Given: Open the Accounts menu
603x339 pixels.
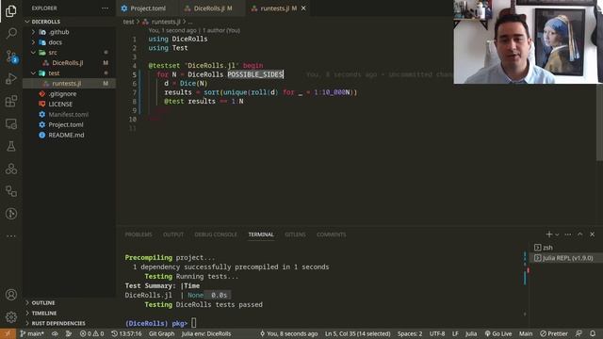Looking at the screenshot, I should tap(11, 295).
